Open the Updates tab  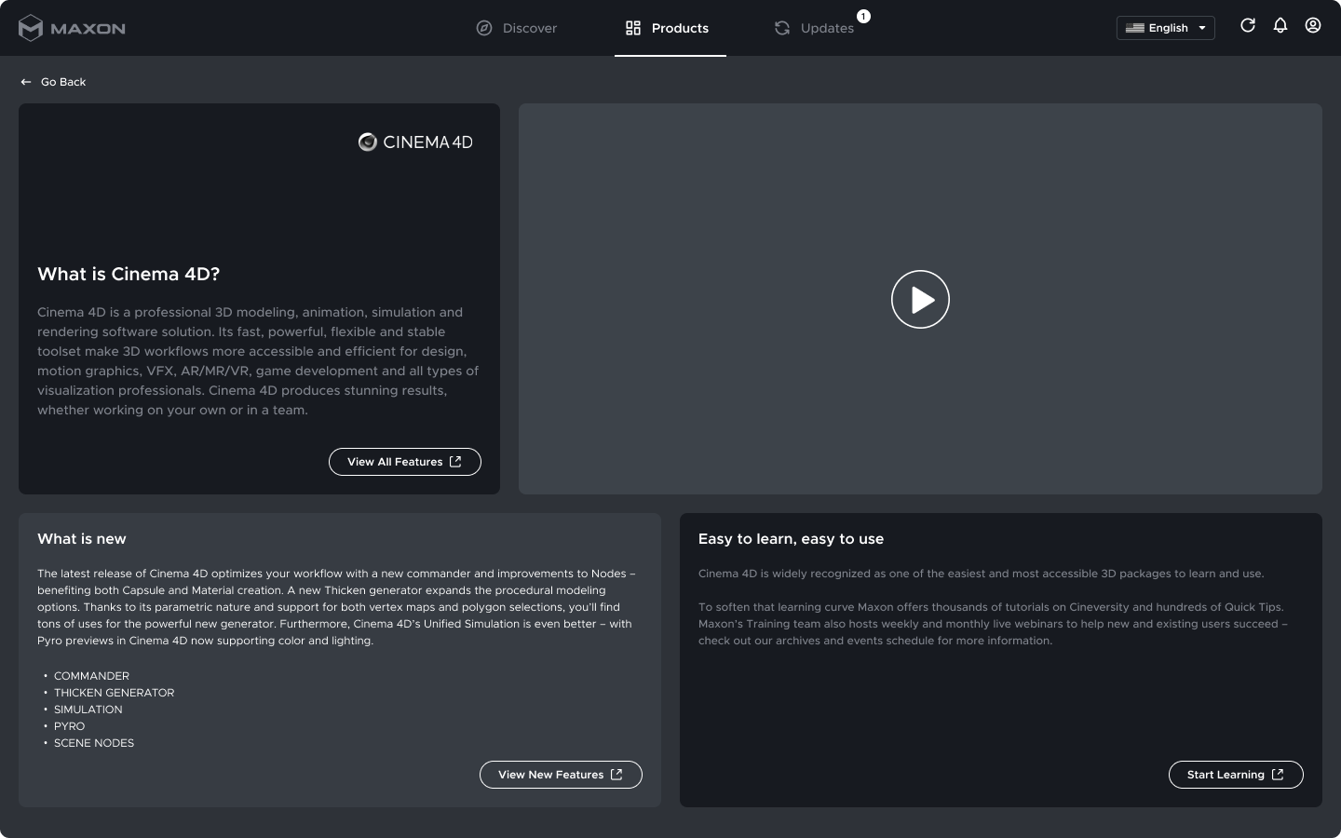tap(815, 28)
